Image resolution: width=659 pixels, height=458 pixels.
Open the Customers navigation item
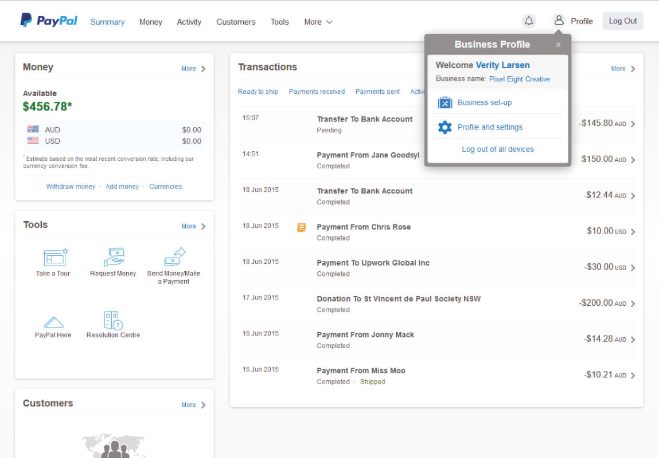pyautogui.click(x=236, y=22)
